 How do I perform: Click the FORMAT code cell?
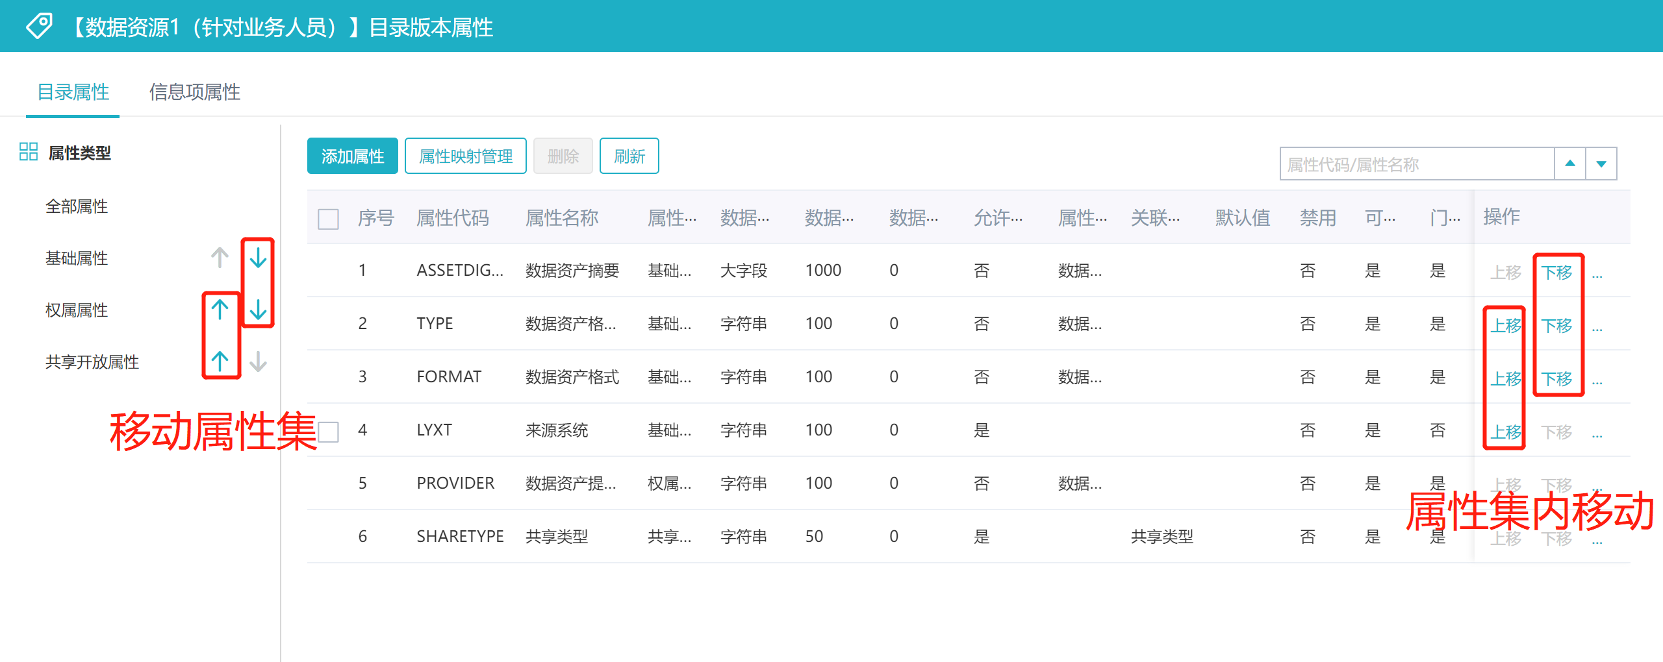coord(449,377)
